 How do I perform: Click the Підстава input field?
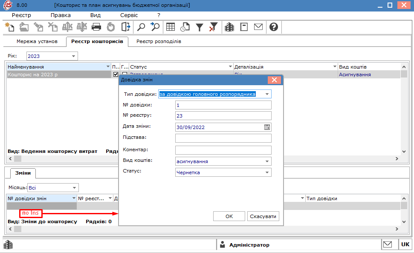pyautogui.click(x=223, y=138)
